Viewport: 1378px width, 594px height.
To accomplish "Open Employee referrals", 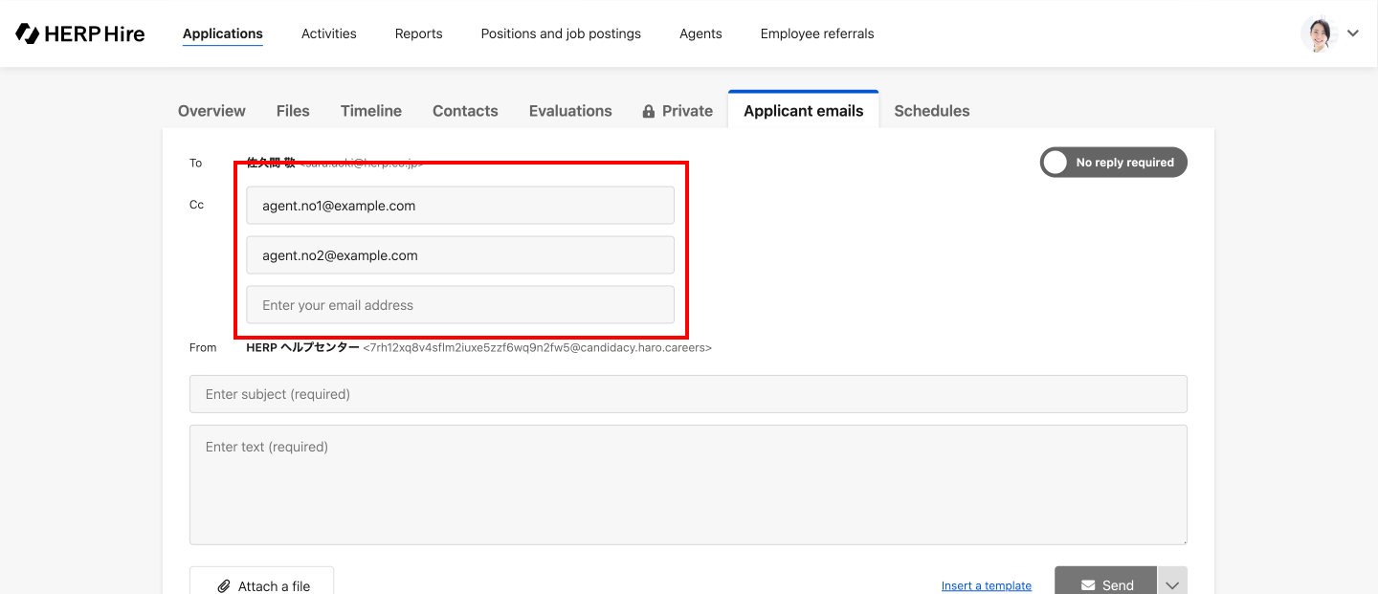I will (817, 33).
